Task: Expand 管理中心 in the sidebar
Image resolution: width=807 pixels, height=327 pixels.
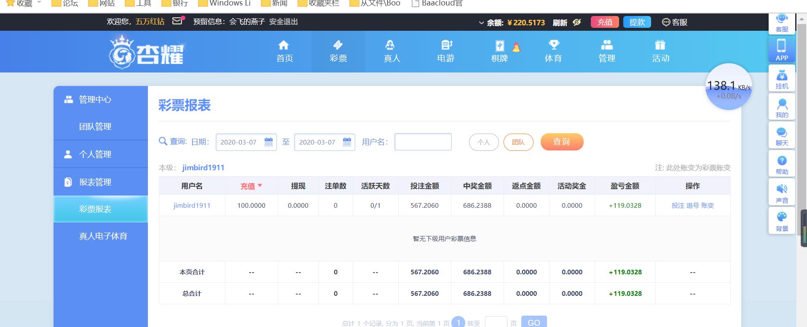Action: point(101,99)
